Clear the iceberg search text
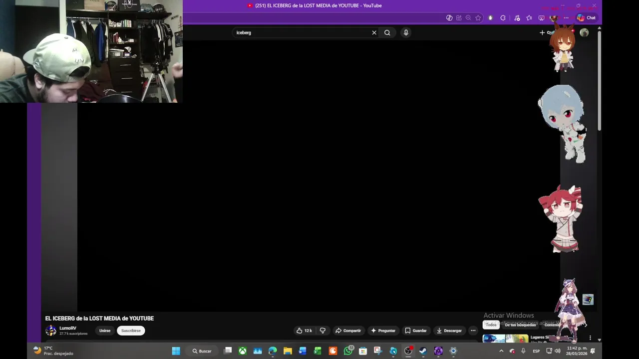 [x=374, y=32]
